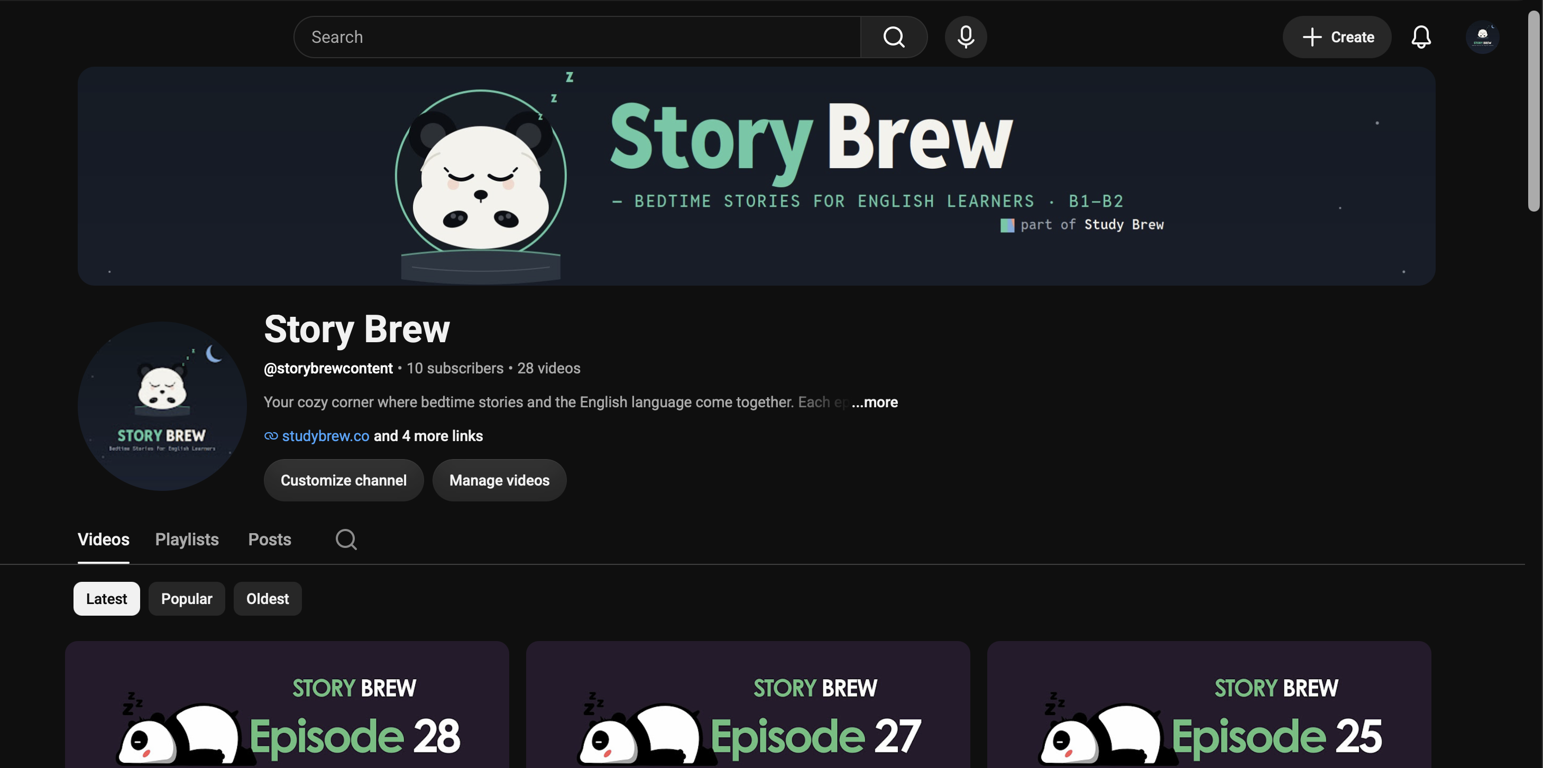This screenshot has width=1543, height=768.
Task: Click the page vertical scrollbar
Action: tap(1533, 112)
